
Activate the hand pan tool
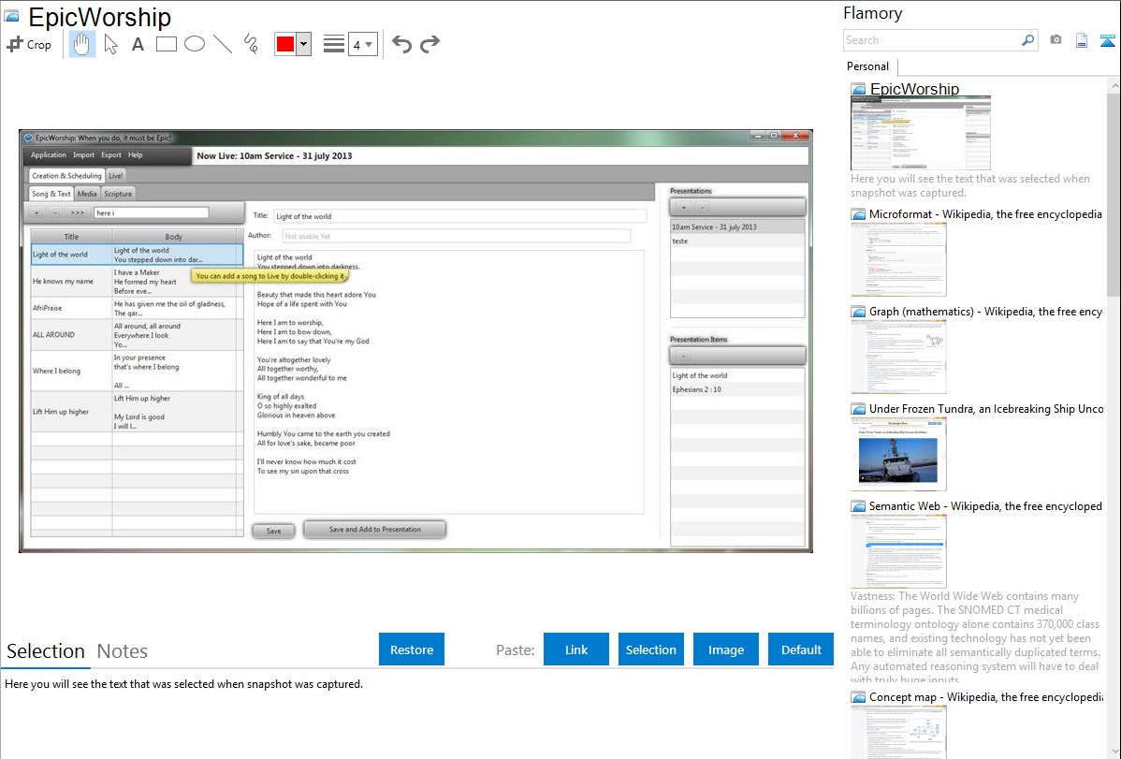tap(82, 44)
